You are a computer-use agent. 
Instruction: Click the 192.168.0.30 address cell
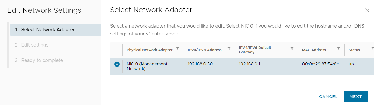point(200,64)
